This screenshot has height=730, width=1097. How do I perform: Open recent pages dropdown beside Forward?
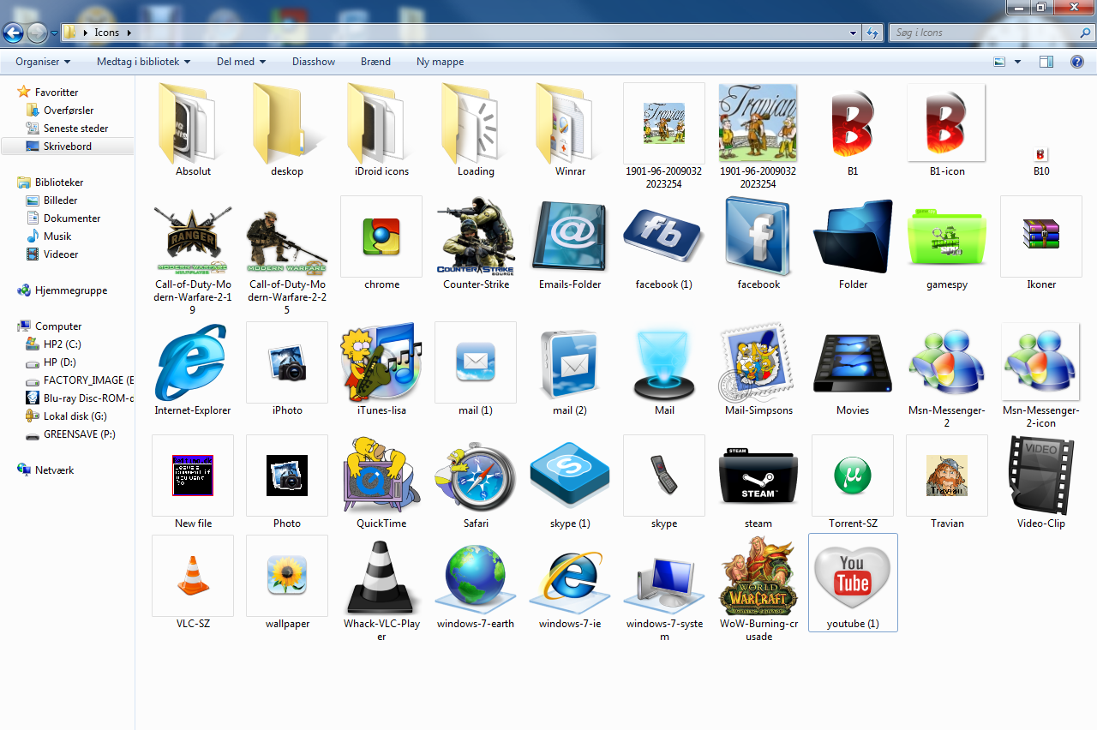coord(55,33)
